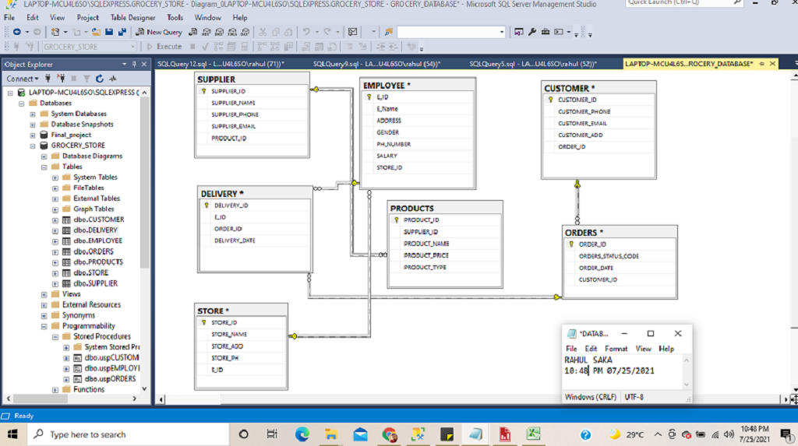Open the Tools menu
Image resolution: width=798 pixels, height=446 pixels.
pos(175,17)
